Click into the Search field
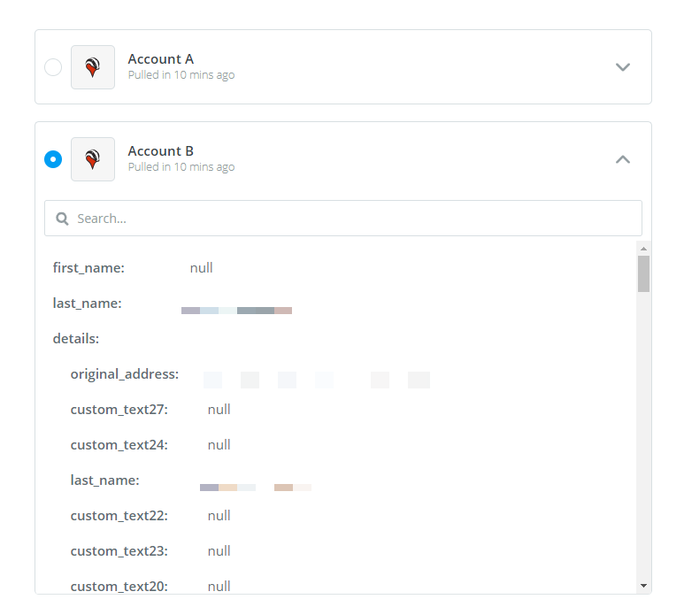 pos(342,218)
